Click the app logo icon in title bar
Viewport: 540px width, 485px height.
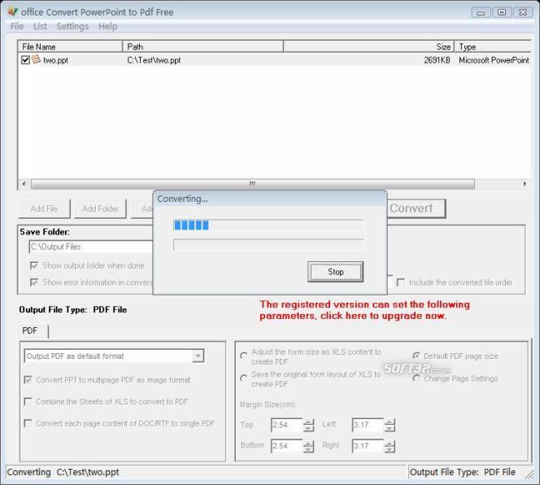pyautogui.click(x=11, y=12)
